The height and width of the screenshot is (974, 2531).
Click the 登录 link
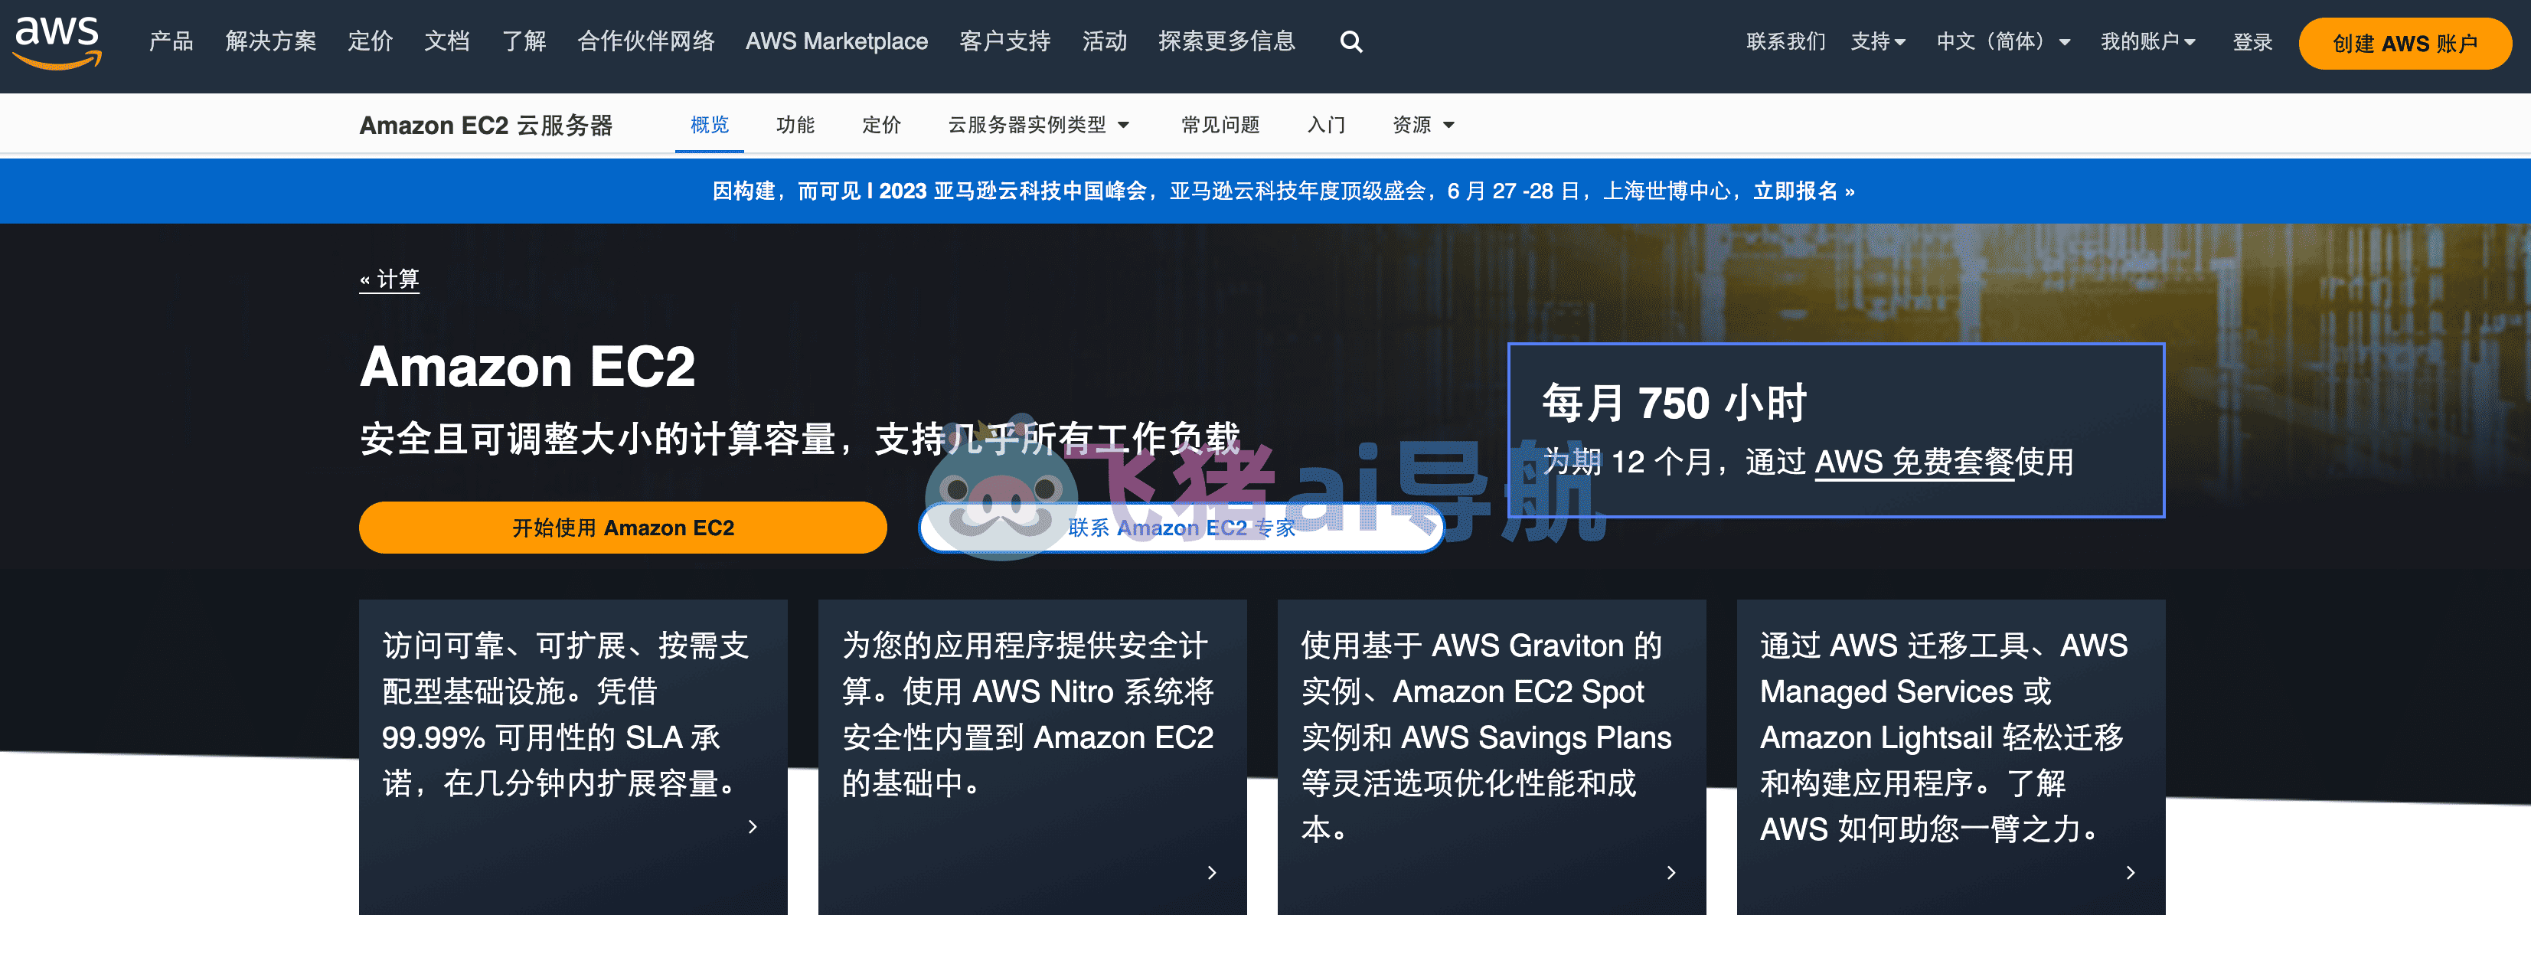2252,42
